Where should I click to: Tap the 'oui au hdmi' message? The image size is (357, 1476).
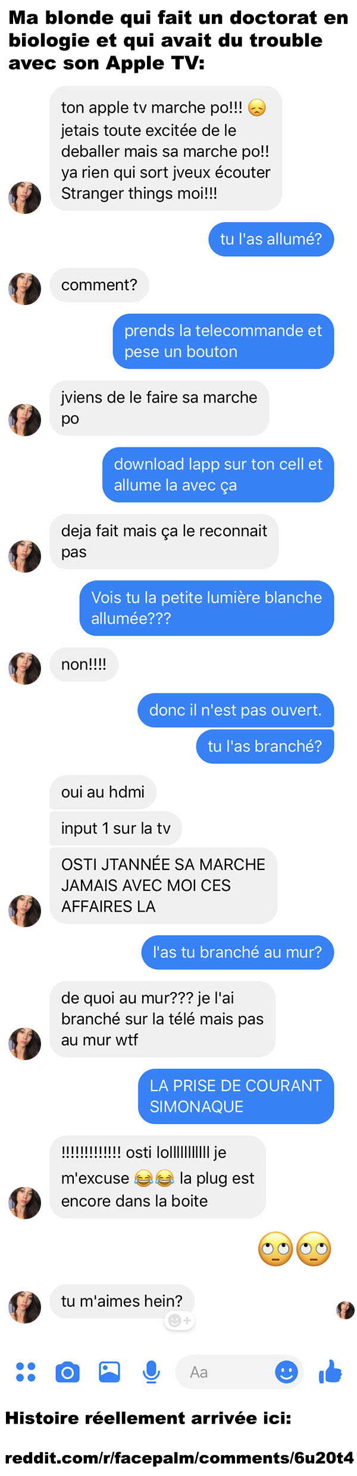103,792
